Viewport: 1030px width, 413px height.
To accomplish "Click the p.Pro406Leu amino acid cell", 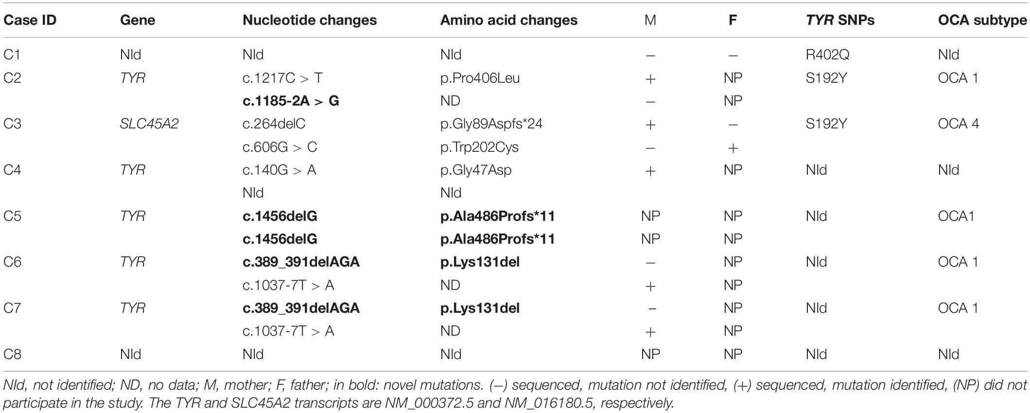I will 480,78.
